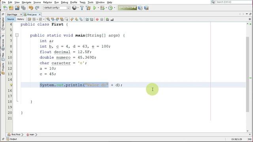Select the First.java editor tab
This screenshot has height=142, width=253.
tap(32, 15)
